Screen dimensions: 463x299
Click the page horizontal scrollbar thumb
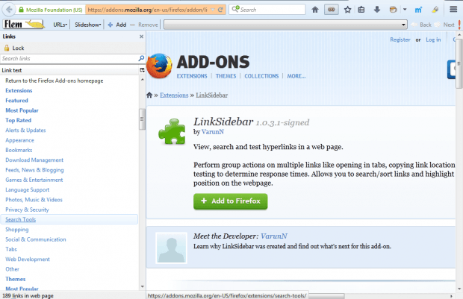325,296
